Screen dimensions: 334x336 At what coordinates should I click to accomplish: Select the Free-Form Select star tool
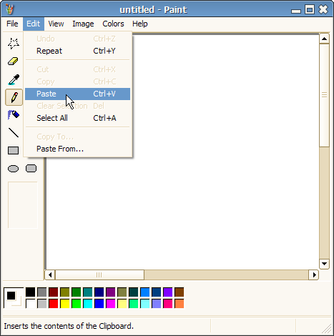[14, 44]
